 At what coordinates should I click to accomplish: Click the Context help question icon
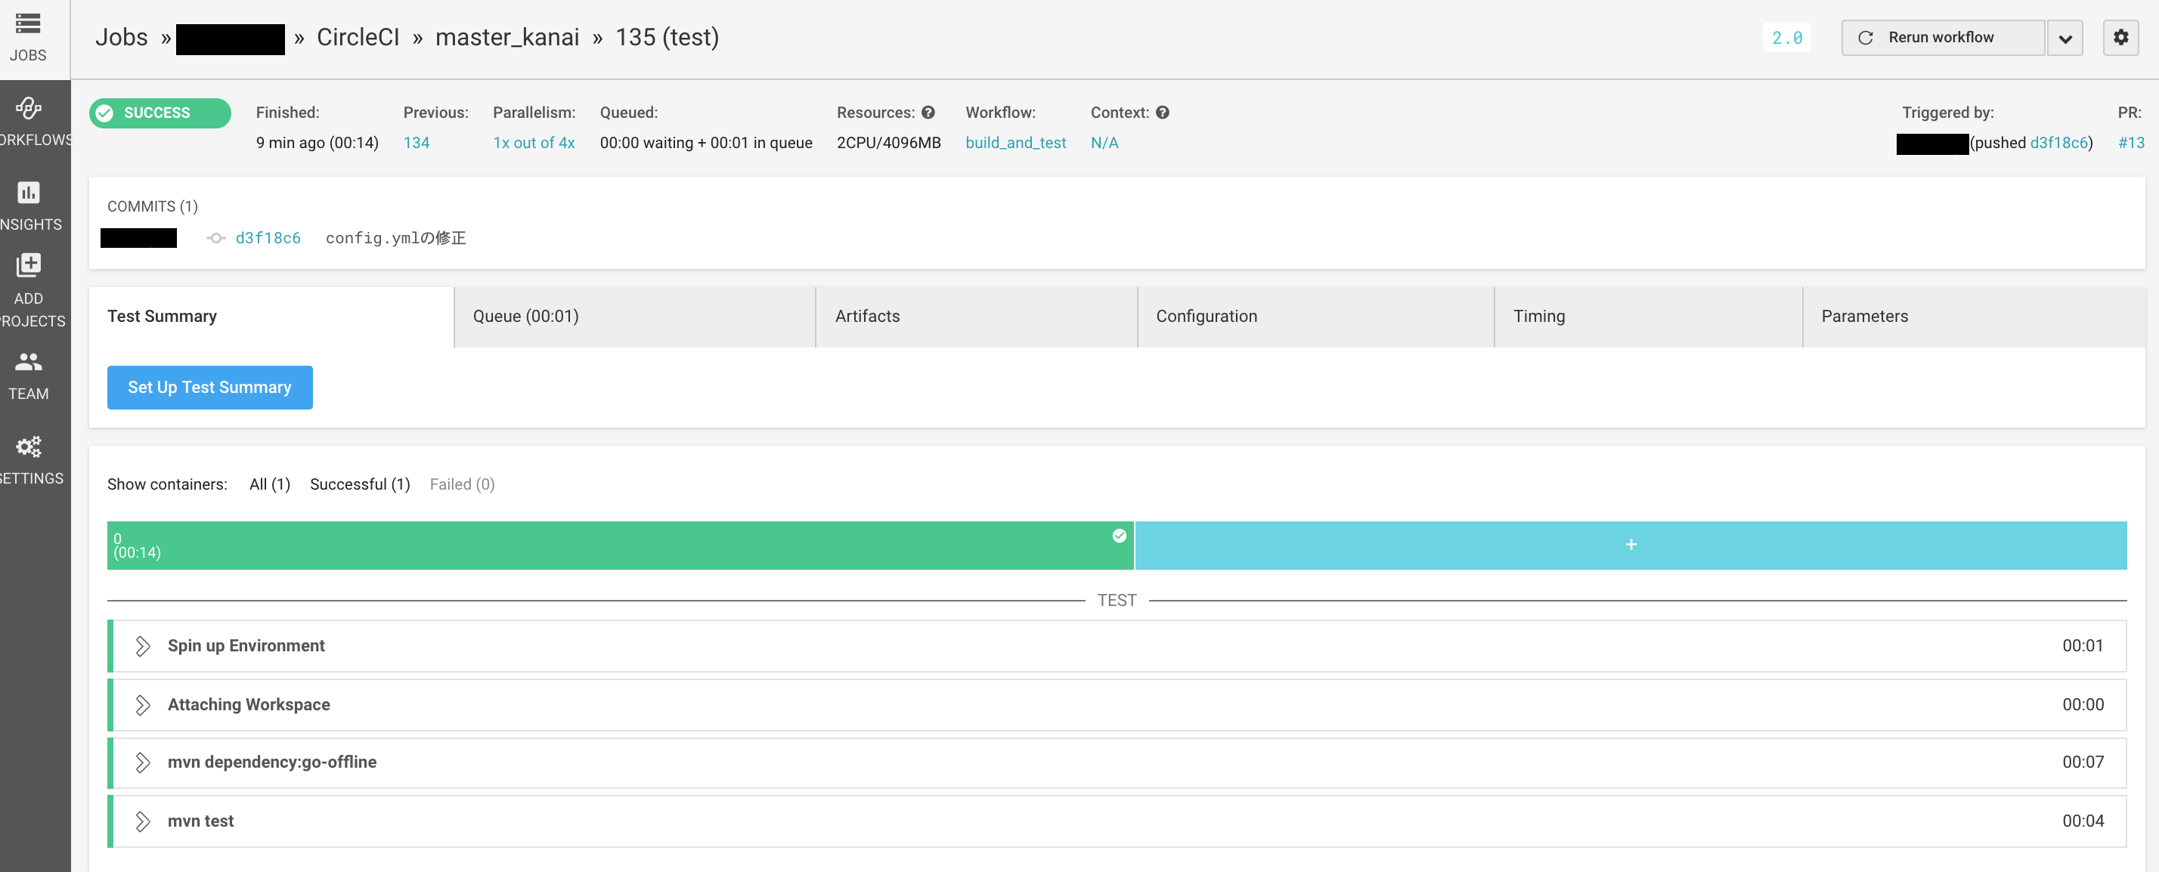(x=1162, y=113)
